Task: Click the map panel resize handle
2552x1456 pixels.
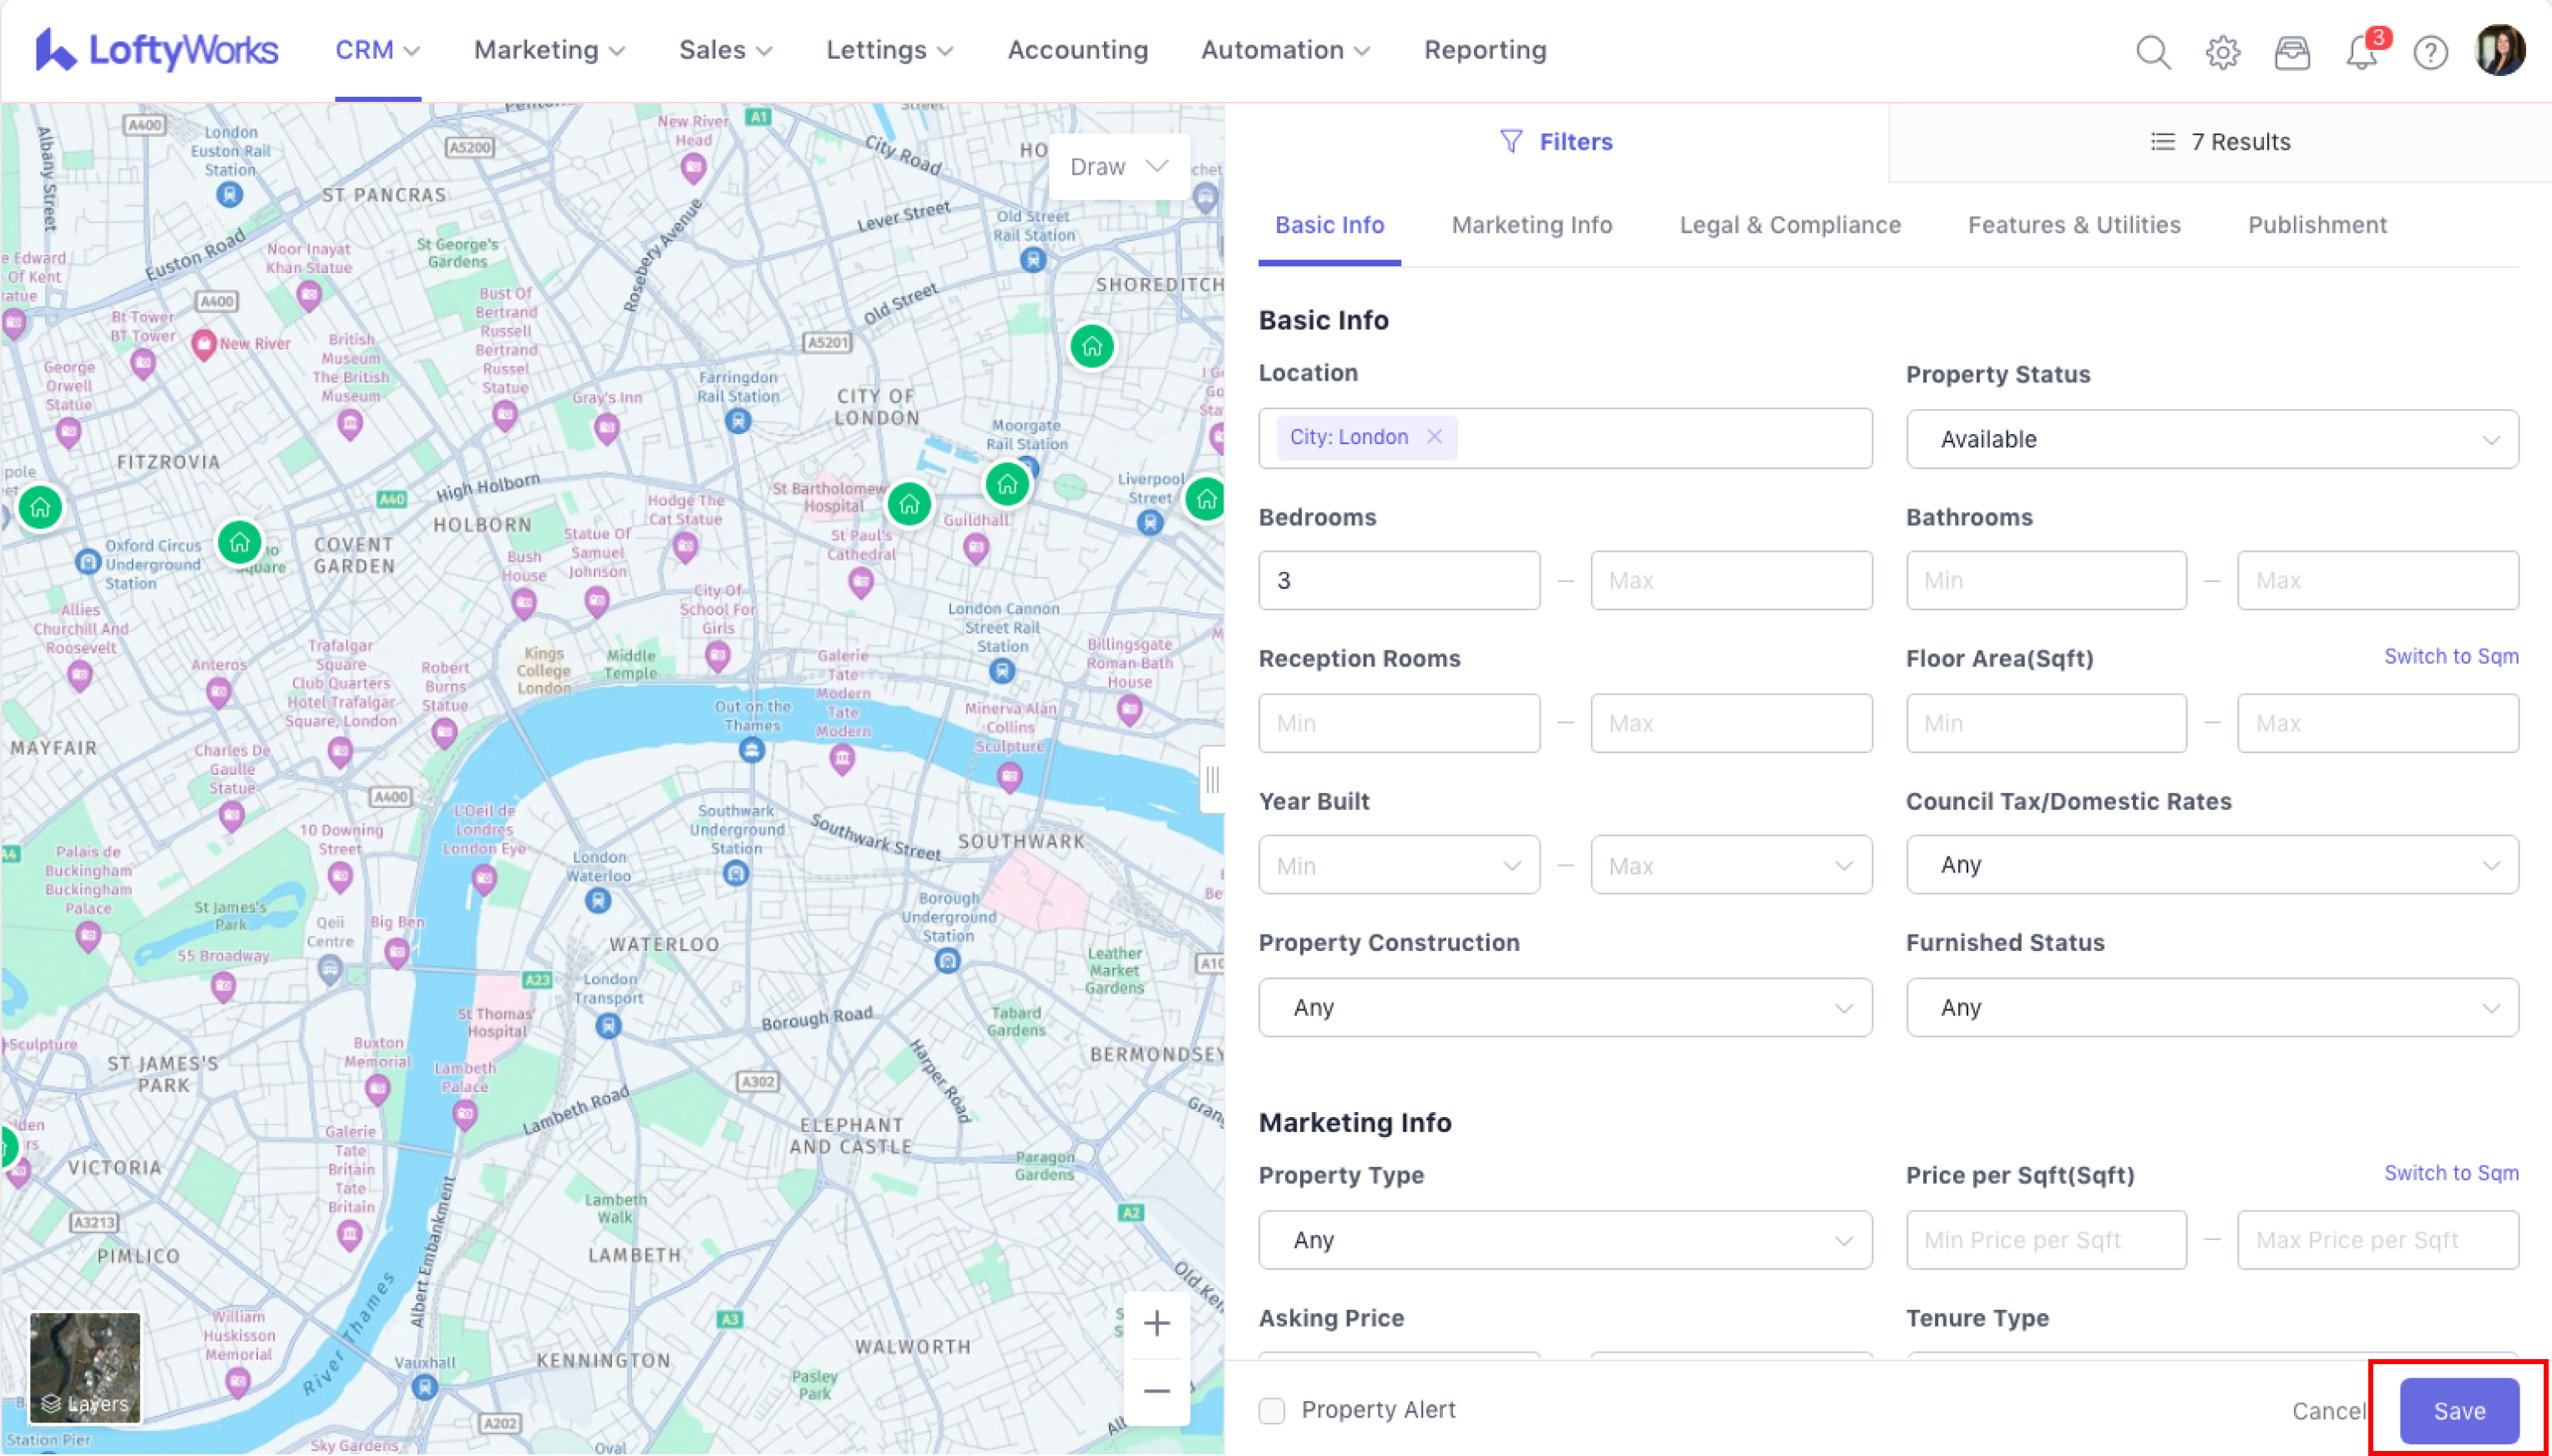Action: (1212, 779)
